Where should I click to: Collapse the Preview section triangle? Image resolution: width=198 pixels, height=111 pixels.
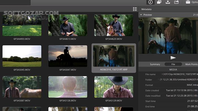coord(141,15)
